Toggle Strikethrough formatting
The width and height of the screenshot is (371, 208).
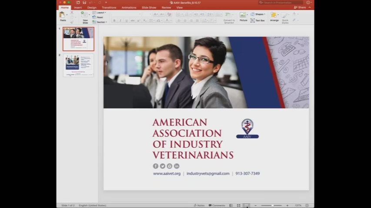133,21
